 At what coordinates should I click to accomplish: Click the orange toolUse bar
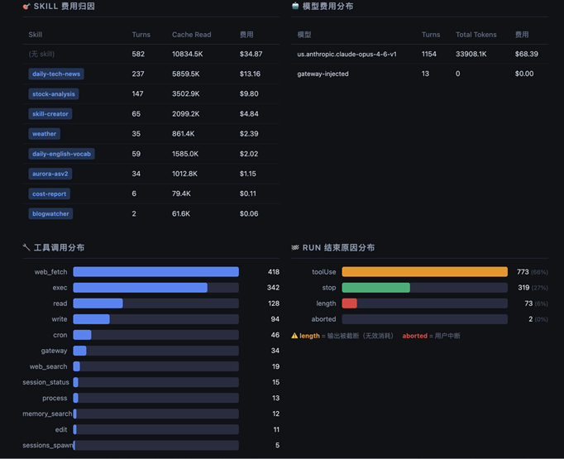pyautogui.click(x=425, y=271)
